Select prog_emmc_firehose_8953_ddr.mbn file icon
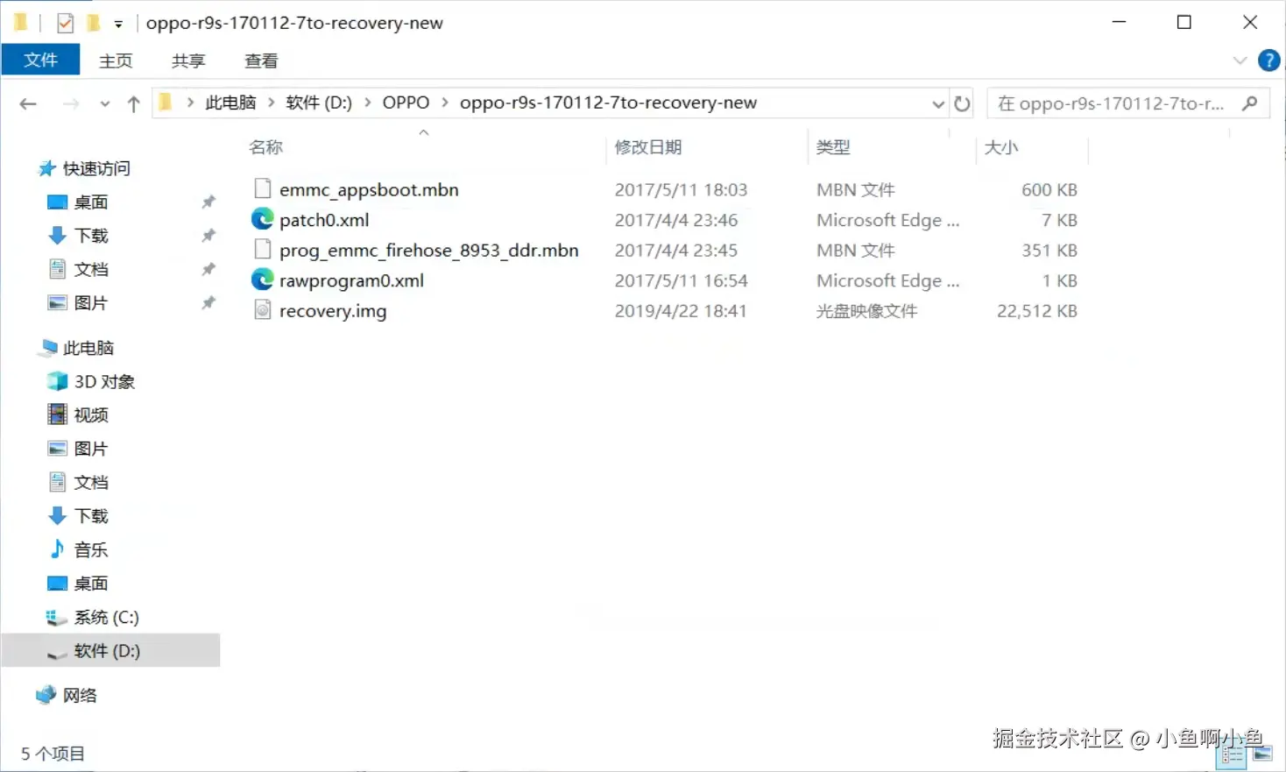 pyautogui.click(x=262, y=249)
